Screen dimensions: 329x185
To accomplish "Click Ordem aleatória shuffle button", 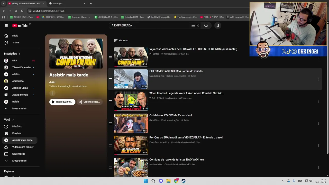I will click(89, 102).
